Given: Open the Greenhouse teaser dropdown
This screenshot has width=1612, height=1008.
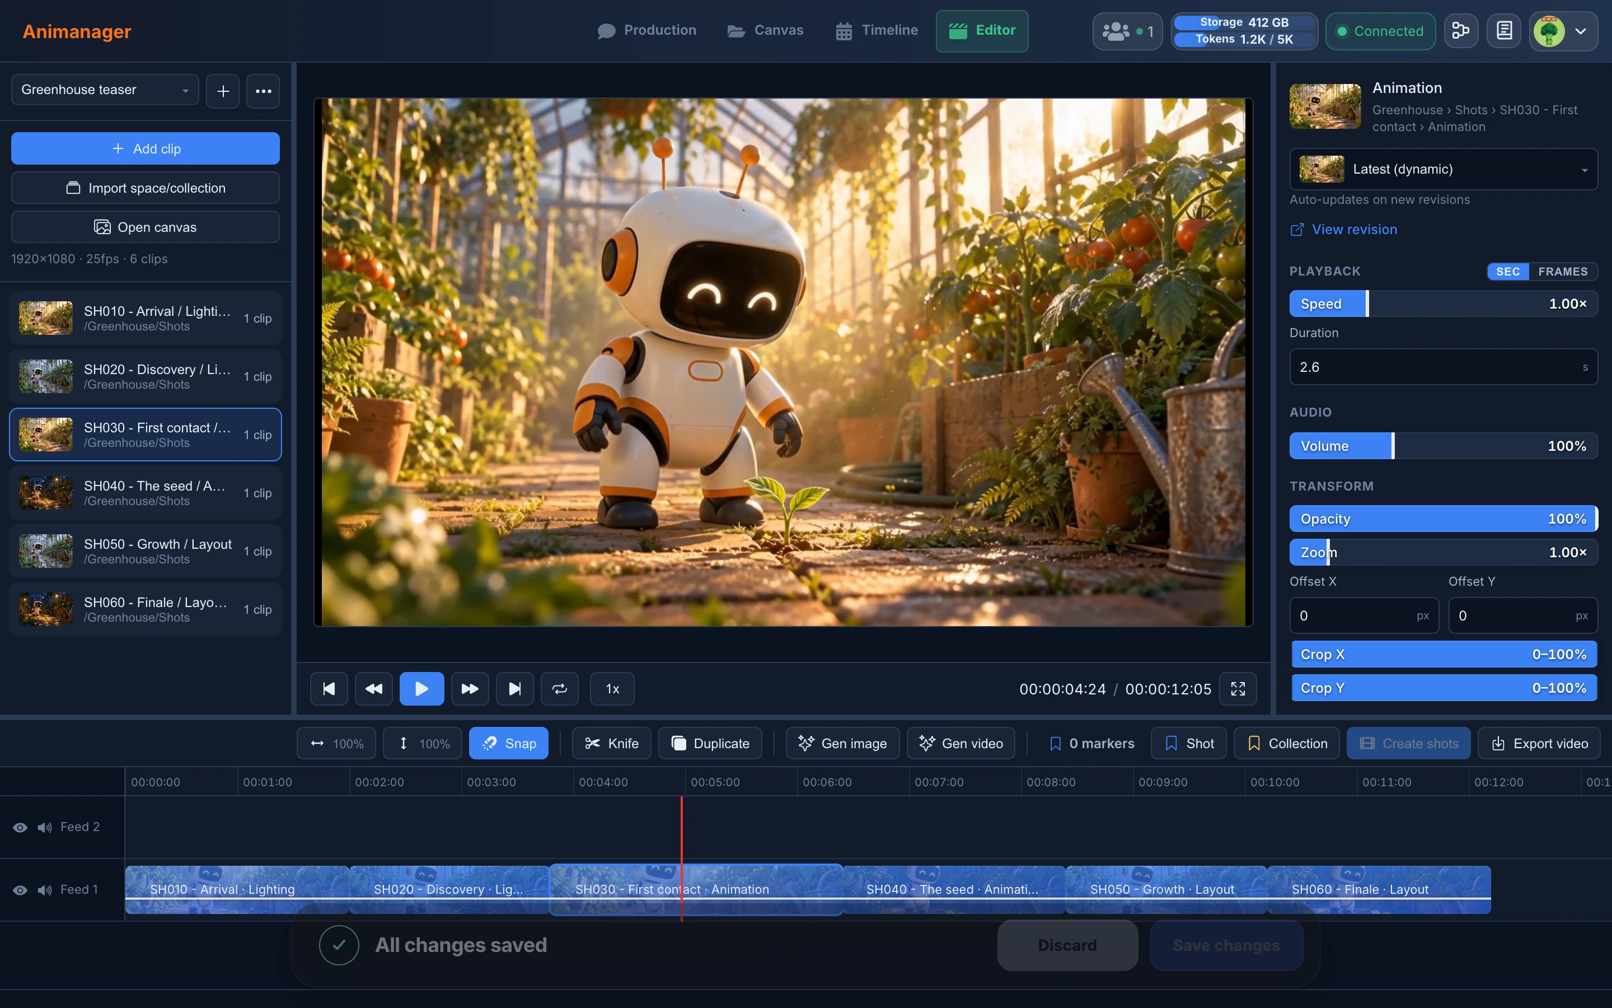Looking at the screenshot, I should coord(105,90).
